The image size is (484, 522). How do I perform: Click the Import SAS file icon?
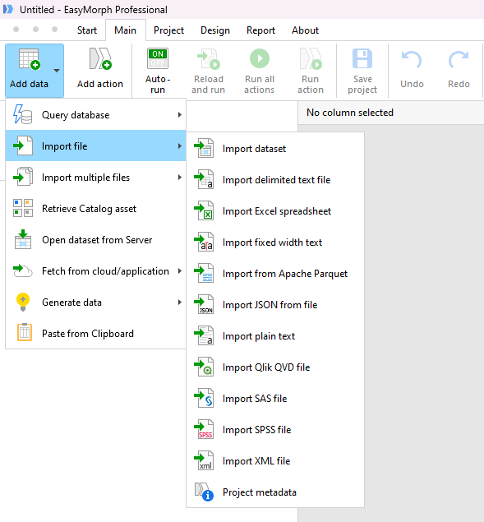pyautogui.click(x=204, y=398)
